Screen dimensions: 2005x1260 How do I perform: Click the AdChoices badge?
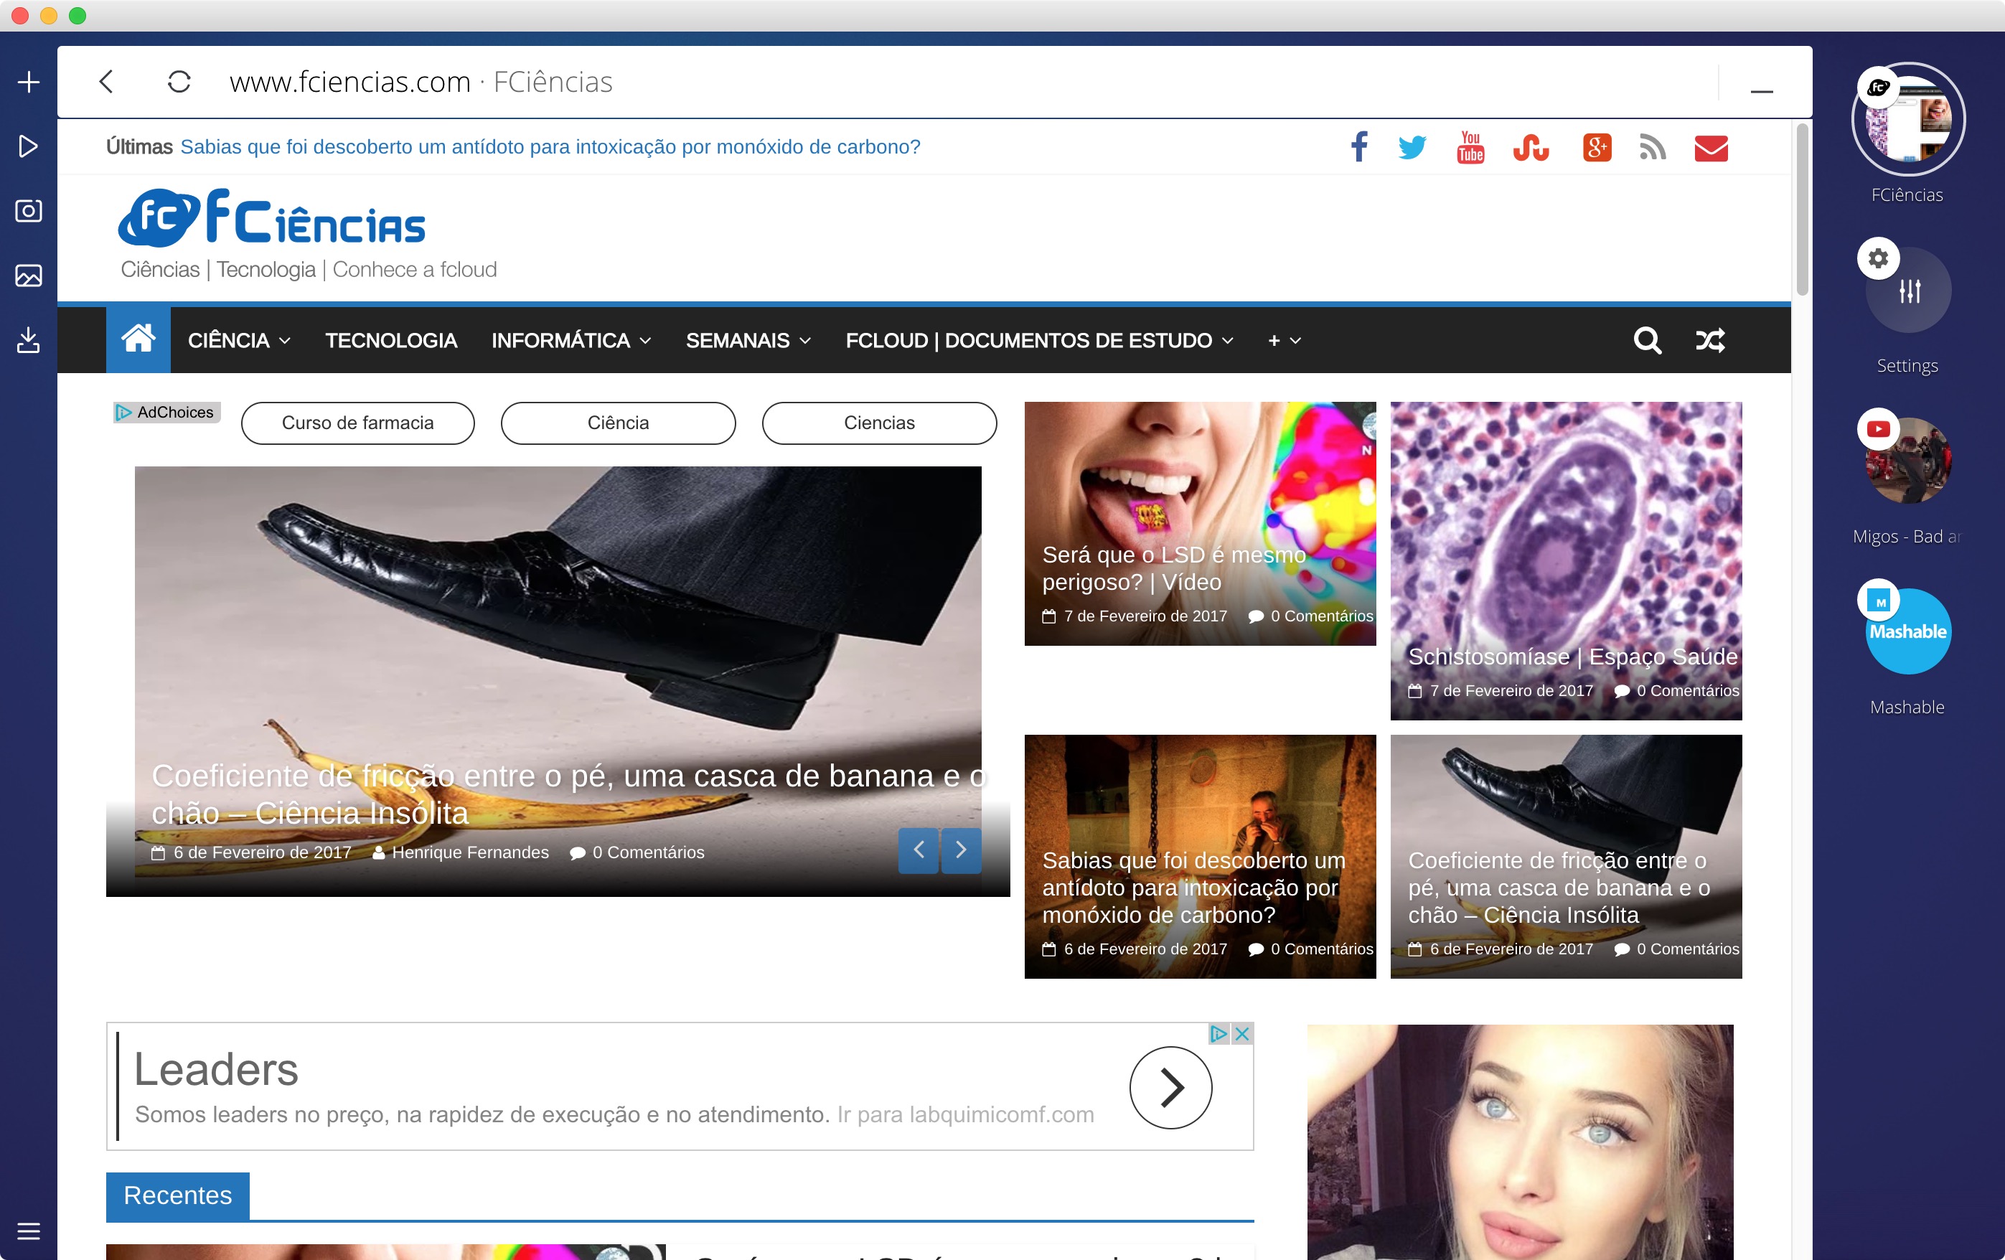point(166,413)
